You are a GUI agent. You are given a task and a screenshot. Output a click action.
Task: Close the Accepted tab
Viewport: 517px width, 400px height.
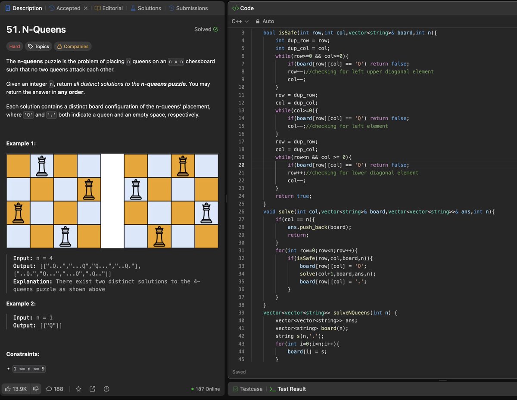[x=85, y=8]
